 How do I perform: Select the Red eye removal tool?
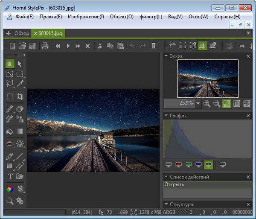[x=10, y=144]
